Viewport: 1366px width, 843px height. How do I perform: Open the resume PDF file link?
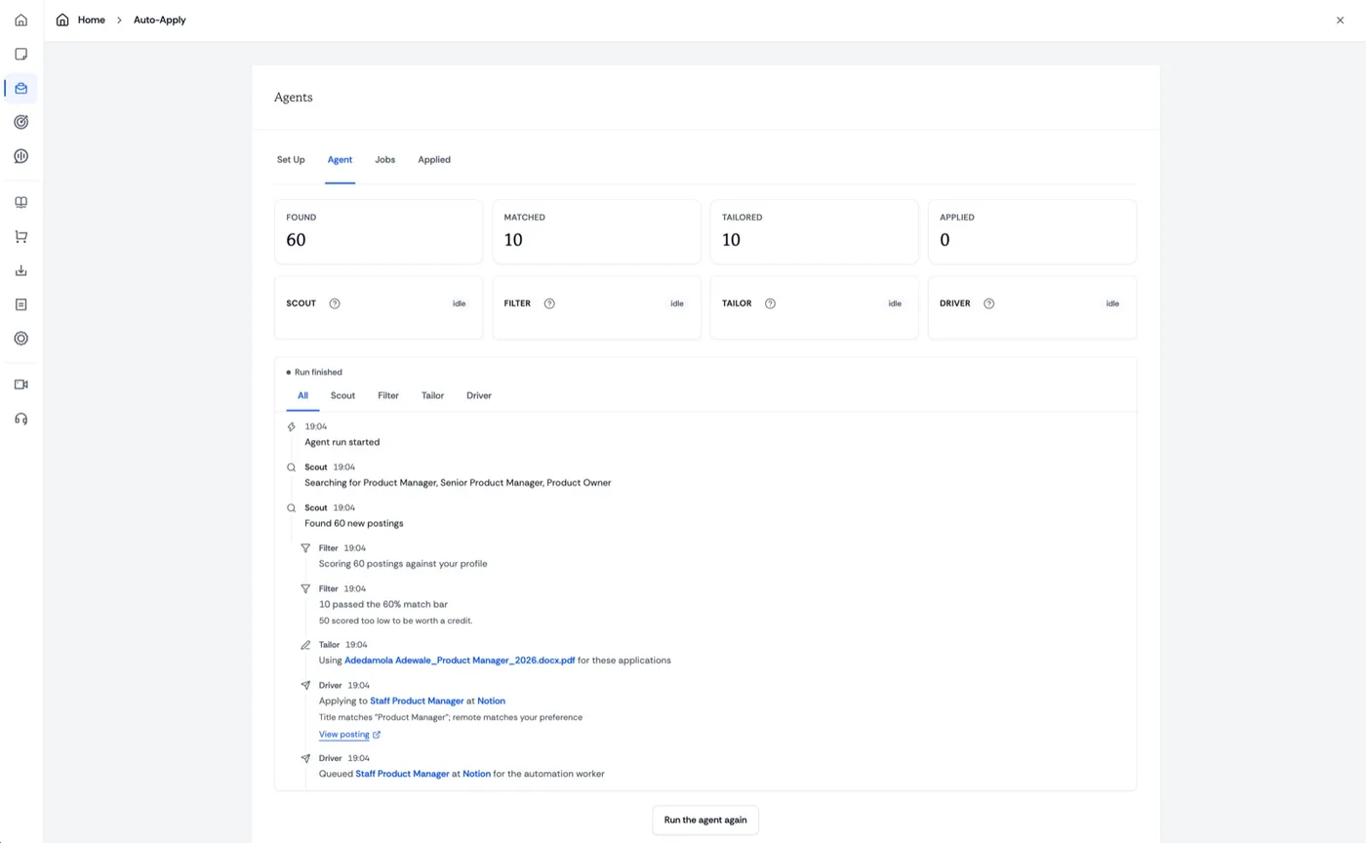[x=460, y=661]
